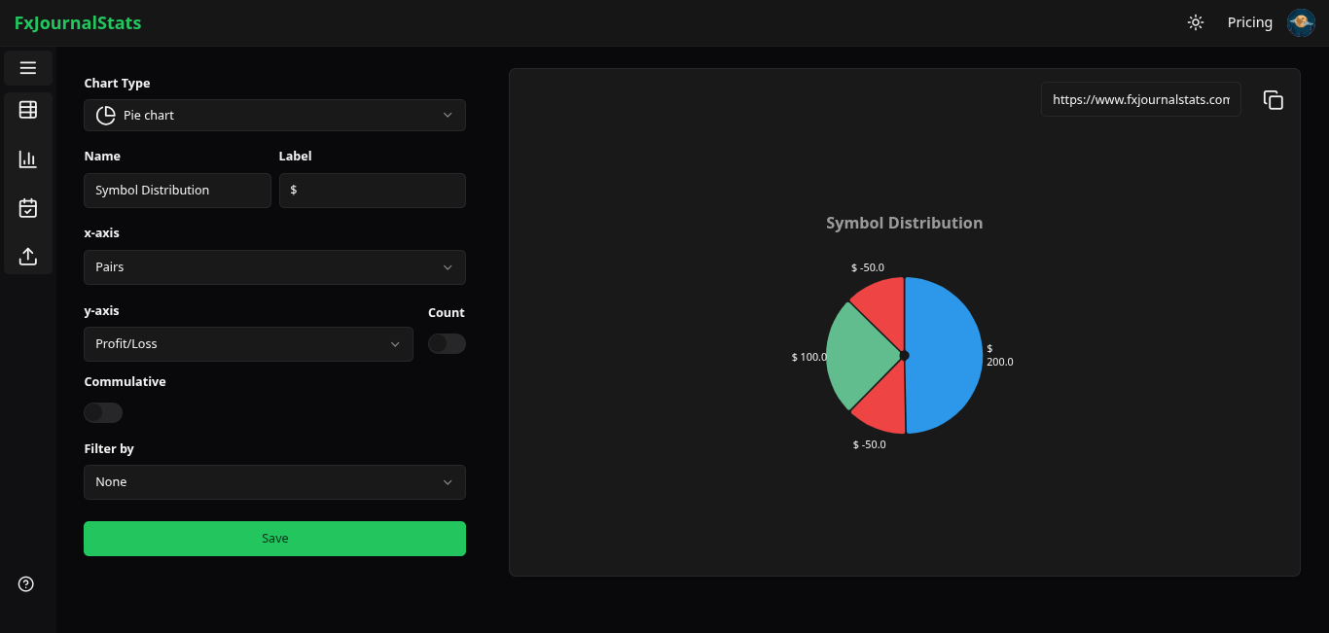Copy the chart URL with copy icon
This screenshot has height=633, width=1329.
[x=1274, y=99]
